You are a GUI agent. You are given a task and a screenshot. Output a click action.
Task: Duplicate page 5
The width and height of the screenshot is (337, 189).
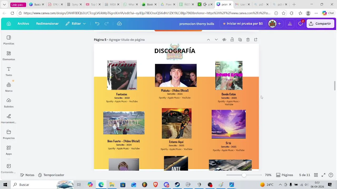coord(240,40)
